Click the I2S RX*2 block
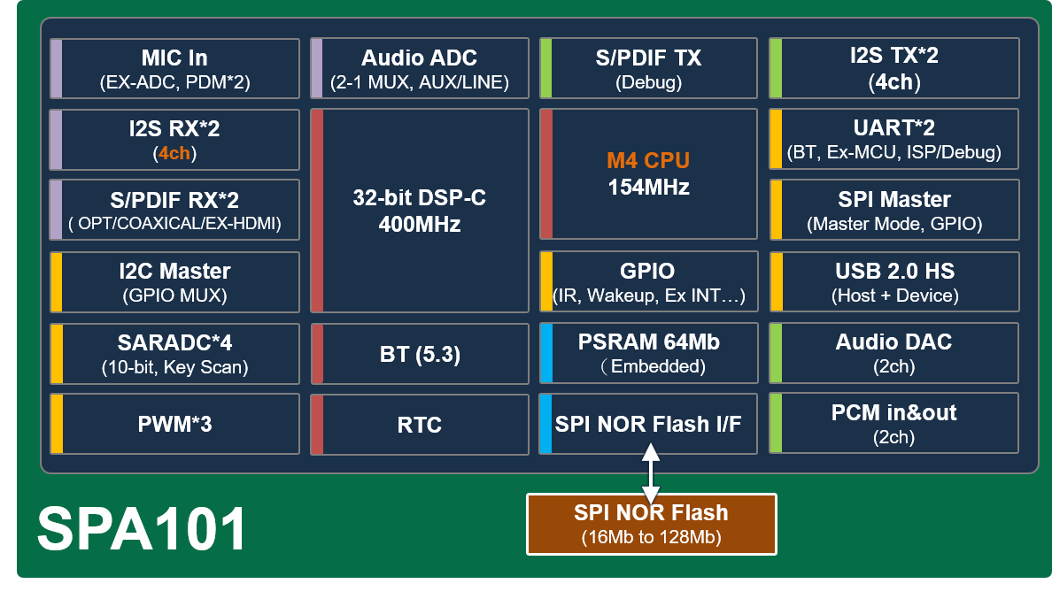Viewport: 1052px width, 599px height. (x=174, y=140)
